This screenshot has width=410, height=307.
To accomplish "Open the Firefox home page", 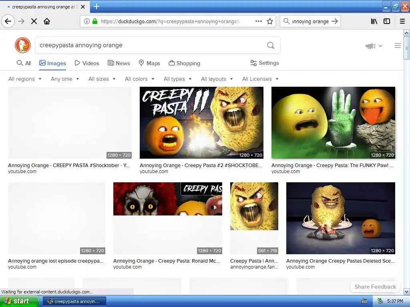I will click(x=47, y=21).
